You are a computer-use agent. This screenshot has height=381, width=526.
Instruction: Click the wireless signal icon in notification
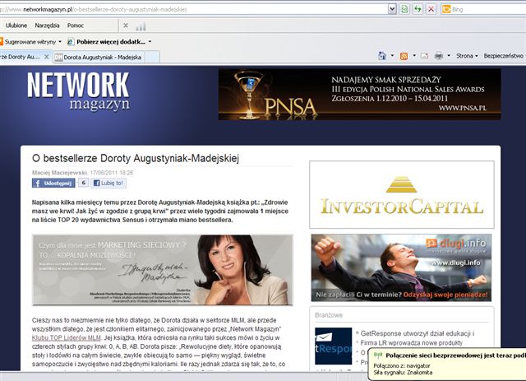click(x=378, y=355)
